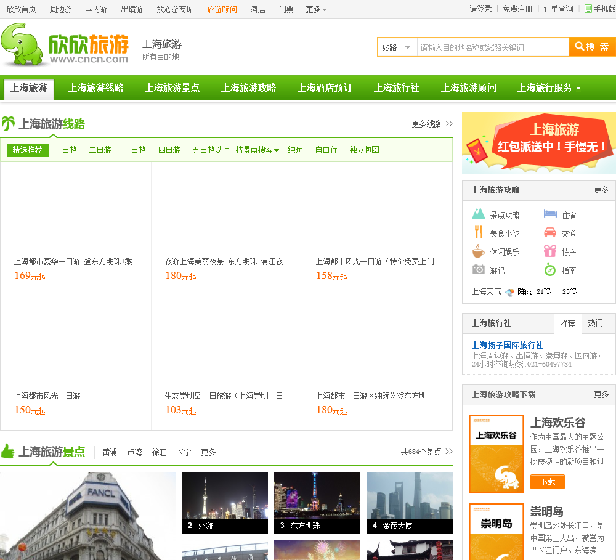Image resolution: width=616 pixels, height=560 pixels.
Task: Click the 旅游顾问 top link
Action: pos(222,9)
